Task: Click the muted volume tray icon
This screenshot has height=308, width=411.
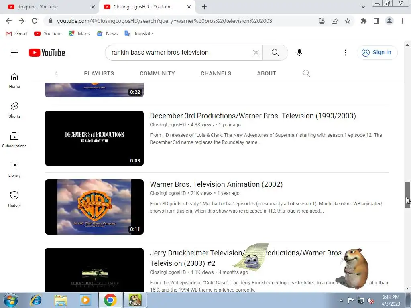Action: coord(370,300)
